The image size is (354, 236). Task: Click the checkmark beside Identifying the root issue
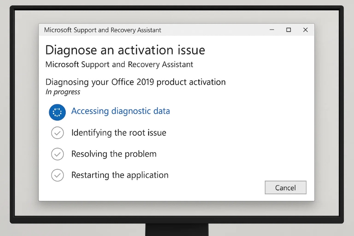click(58, 133)
